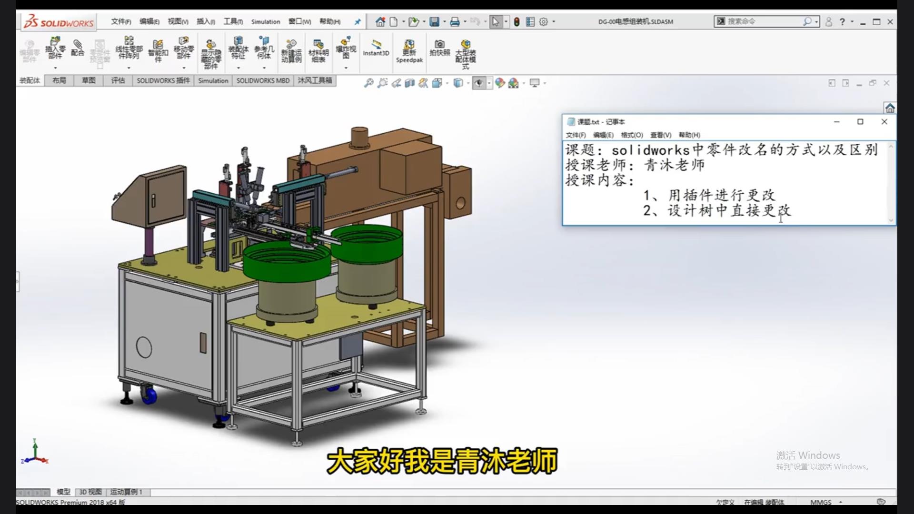Click the Zoom to Fit magnifier icon
This screenshot has height=514, width=914.
368,83
